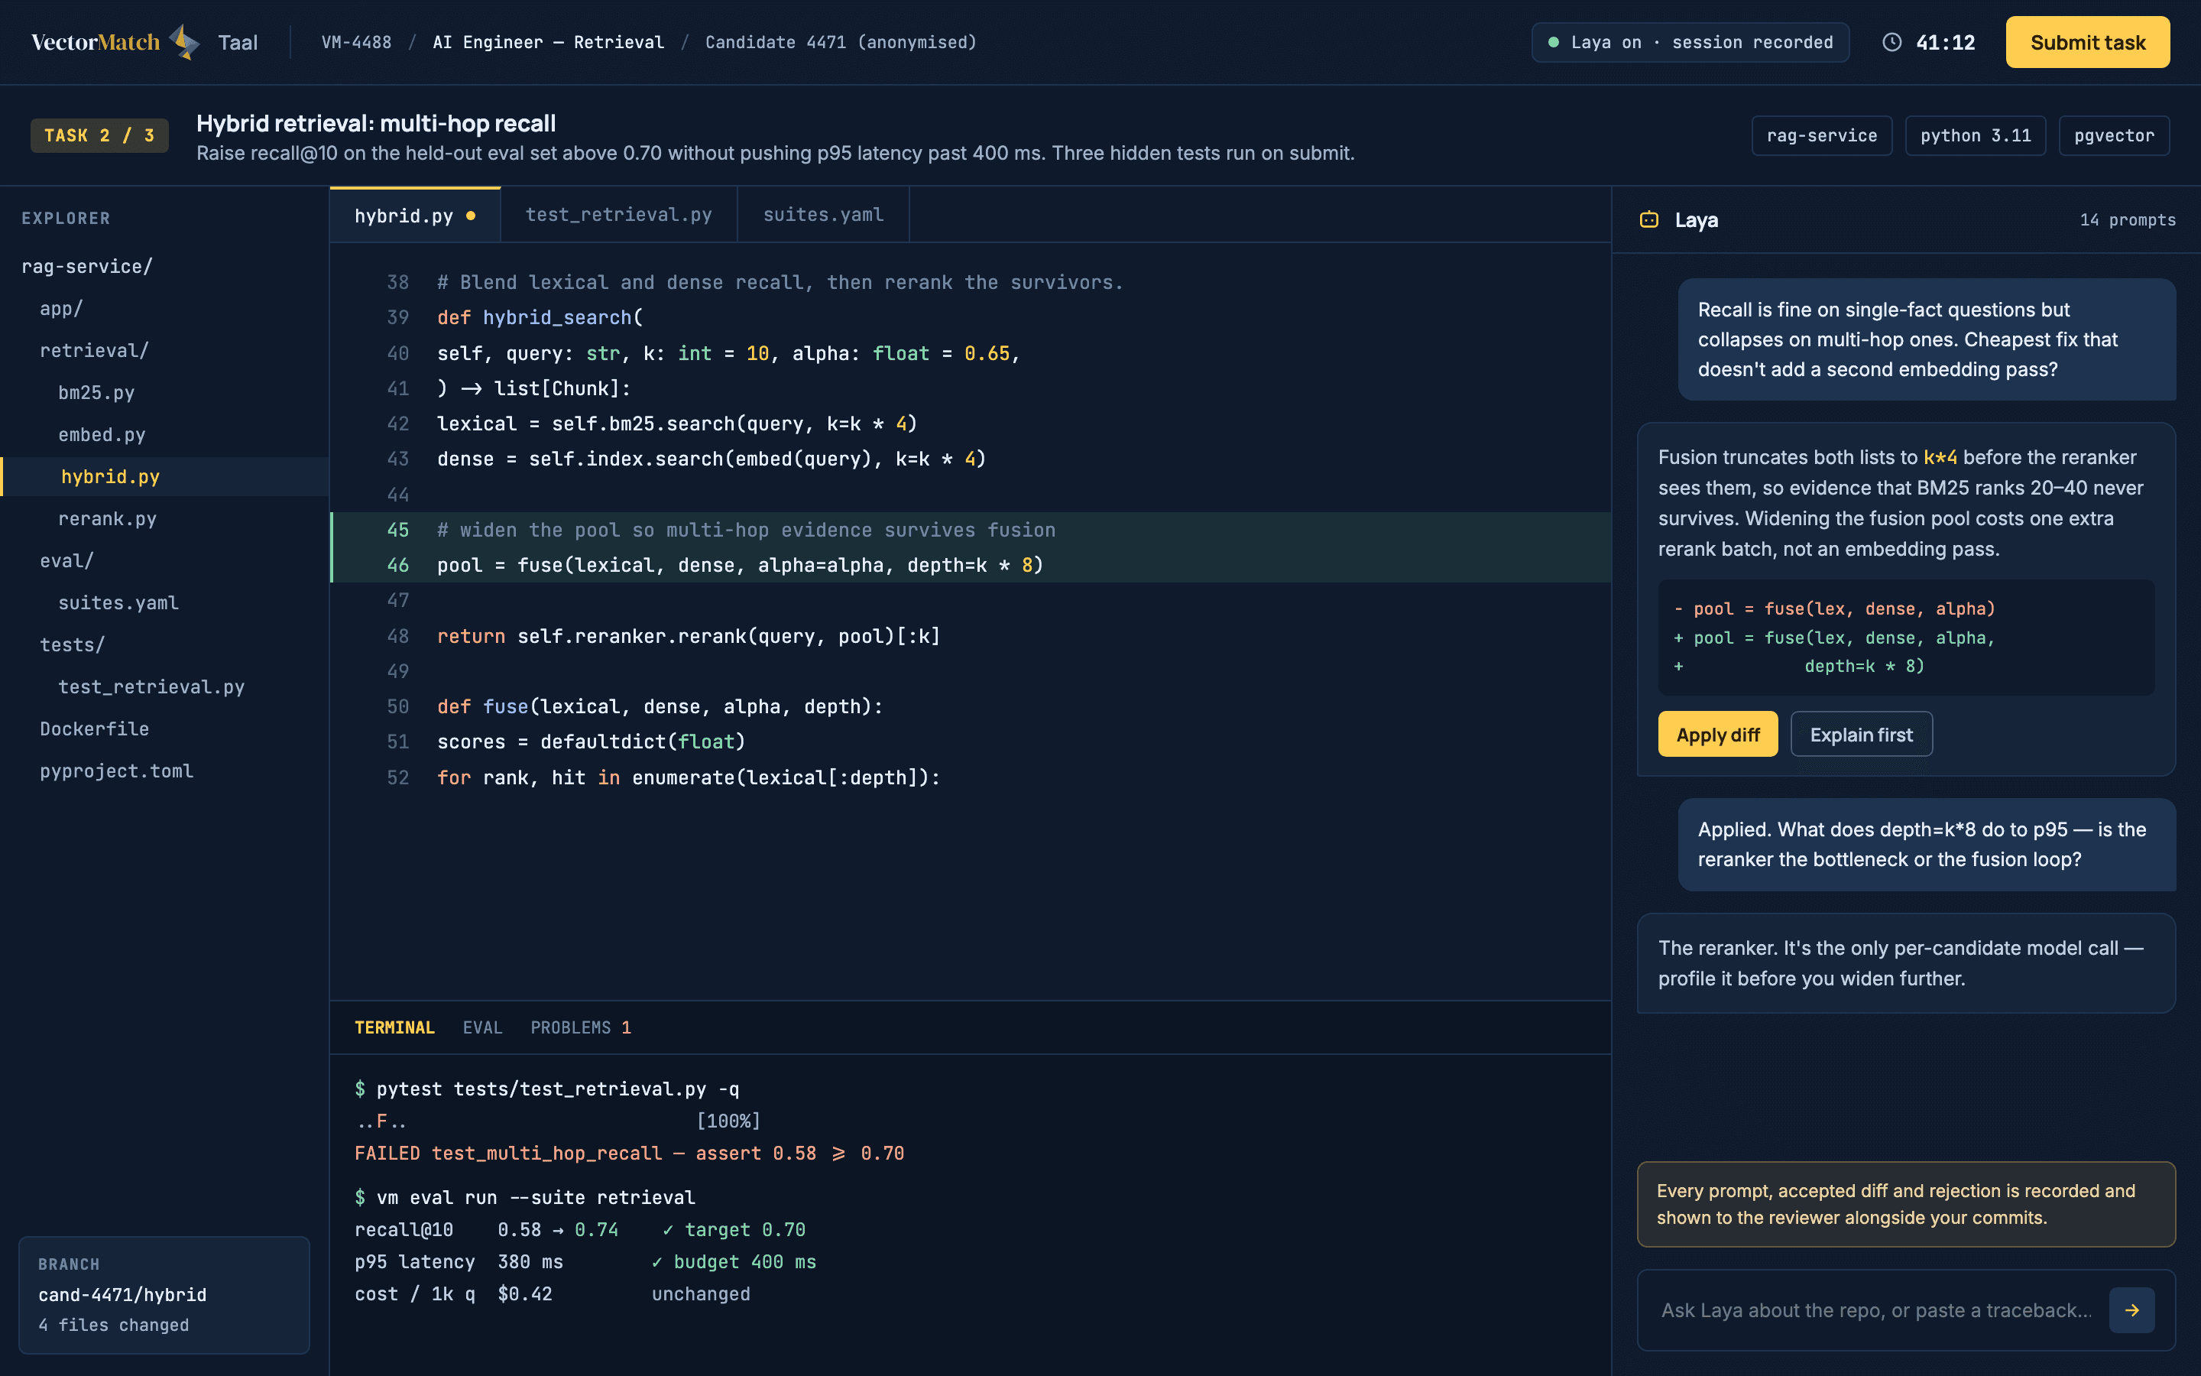The height and width of the screenshot is (1376, 2201).
Task: Open embed.py in explorer
Action: pos(102,434)
